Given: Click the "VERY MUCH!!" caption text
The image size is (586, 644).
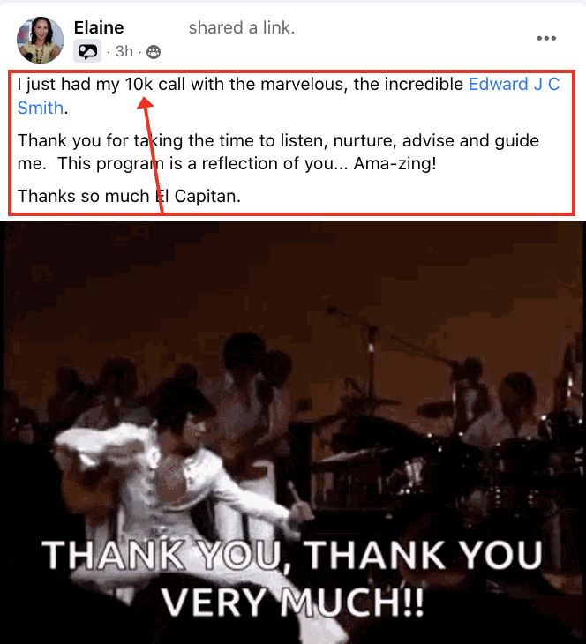Looking at the screenshot, I should [x=292, y=602].
